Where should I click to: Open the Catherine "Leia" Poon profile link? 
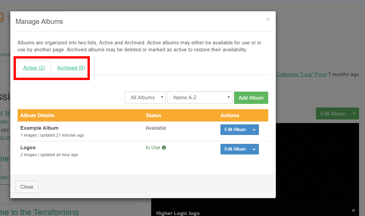(x=301, y=74)
